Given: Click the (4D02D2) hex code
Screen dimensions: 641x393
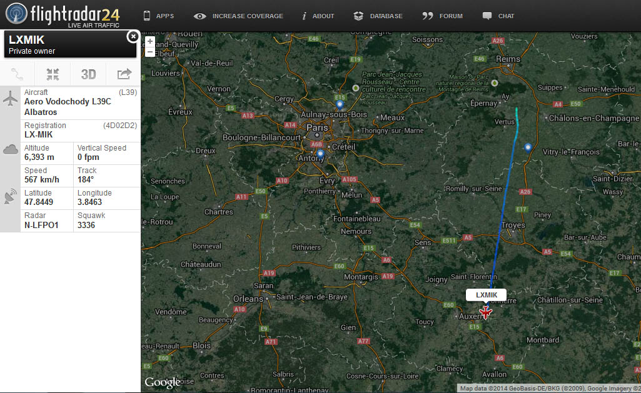Looking at the screenshot, I should (x=120, y=126).
